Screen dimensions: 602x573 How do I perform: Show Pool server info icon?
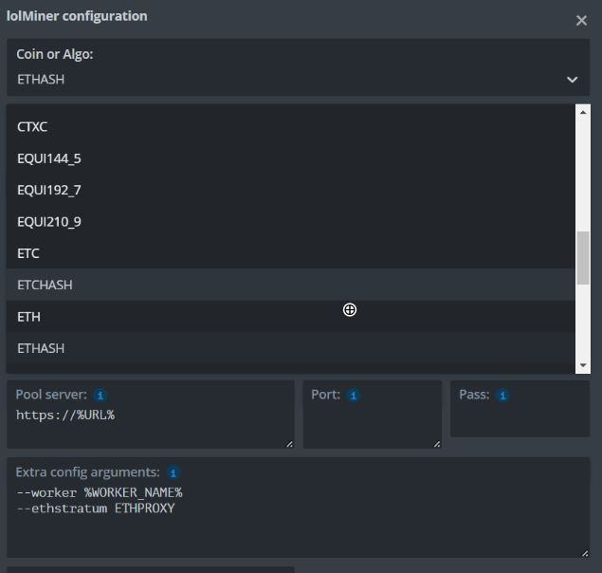point(100,395)
